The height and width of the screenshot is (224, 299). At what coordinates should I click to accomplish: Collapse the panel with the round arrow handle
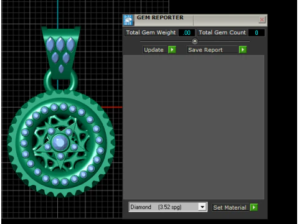[x=195, y=41]
